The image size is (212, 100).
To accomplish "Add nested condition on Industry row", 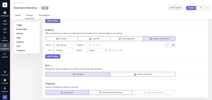I will (114, 50).
